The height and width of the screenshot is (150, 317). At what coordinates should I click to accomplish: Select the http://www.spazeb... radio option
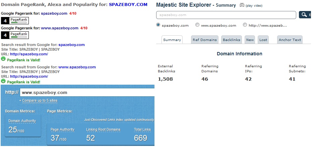click(x=245, y=25)
